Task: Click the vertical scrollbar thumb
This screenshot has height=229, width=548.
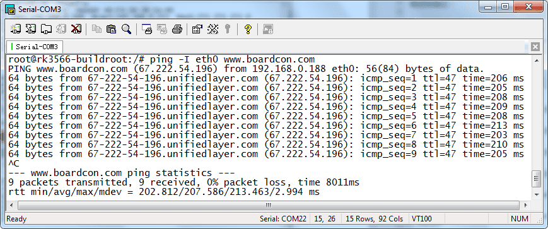Action: (537, 179)
